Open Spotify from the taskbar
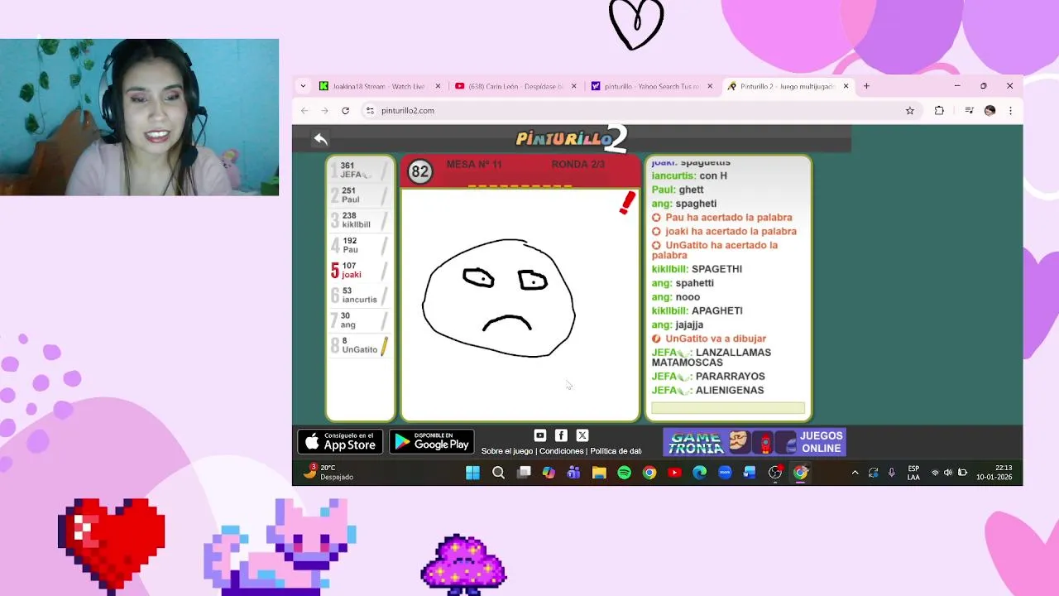The width and height of the screenshot is (1059, 596). tap(625, 473)
